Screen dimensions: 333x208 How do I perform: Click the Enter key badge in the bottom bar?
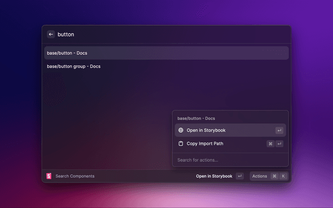[239, 176]
